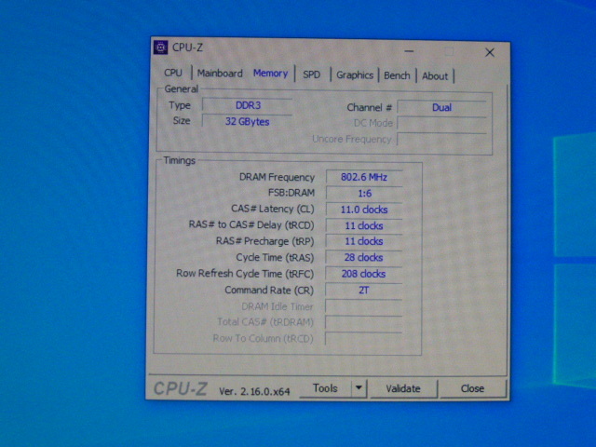Click the Channel # label
Screen dimensions: 596x447
[369, 108]
